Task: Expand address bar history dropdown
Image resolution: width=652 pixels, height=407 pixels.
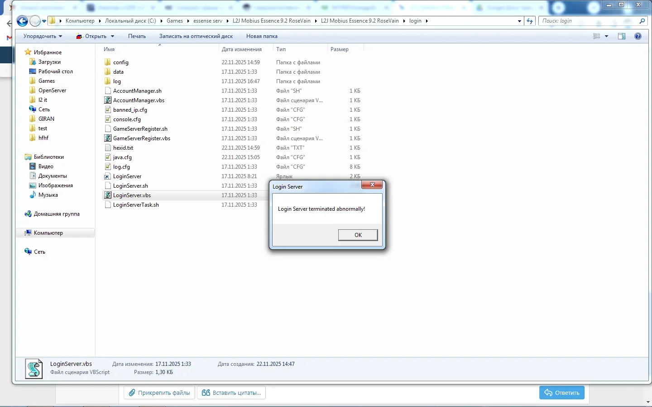Action: coord(519,21)
